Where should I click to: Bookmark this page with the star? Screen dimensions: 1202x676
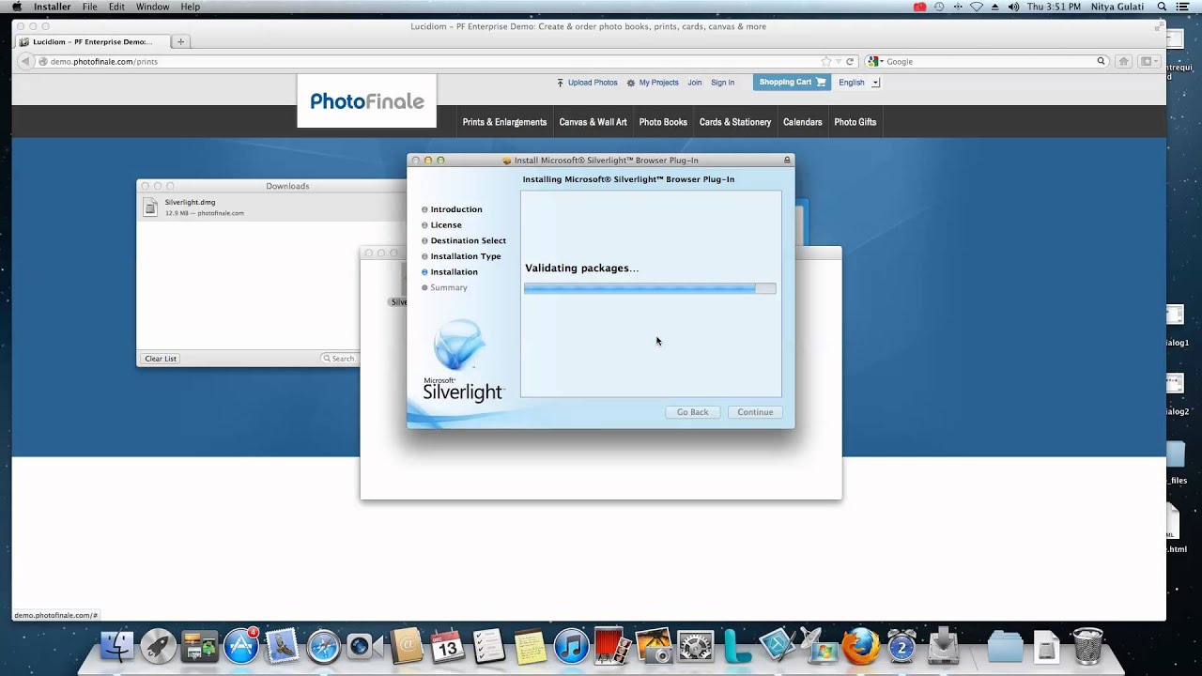(x=826, y=61)
